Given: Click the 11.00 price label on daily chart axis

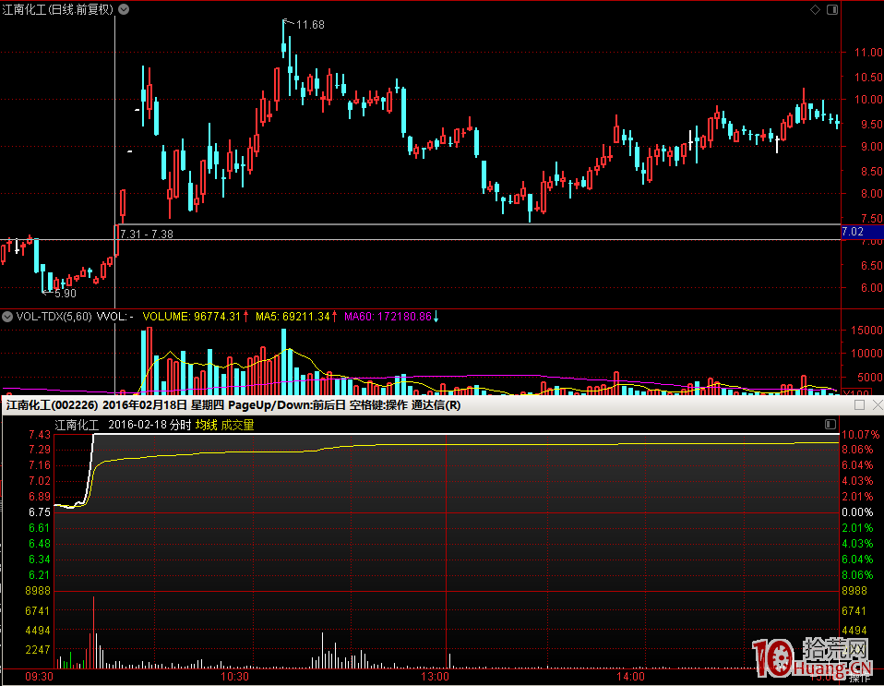Looking at the screenshot, I should (868, 53).
